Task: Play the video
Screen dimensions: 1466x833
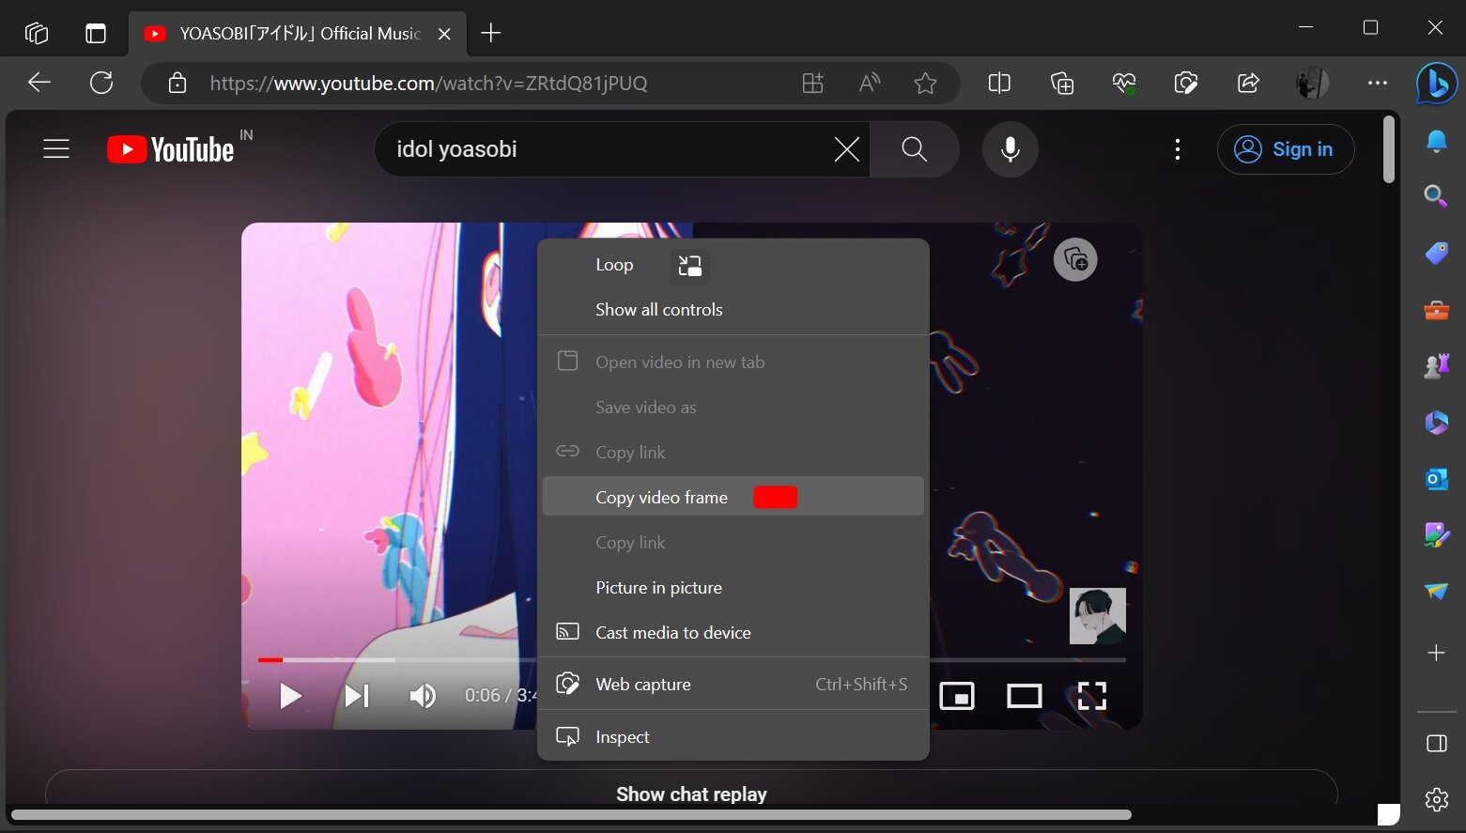Action: coord(290,696)
